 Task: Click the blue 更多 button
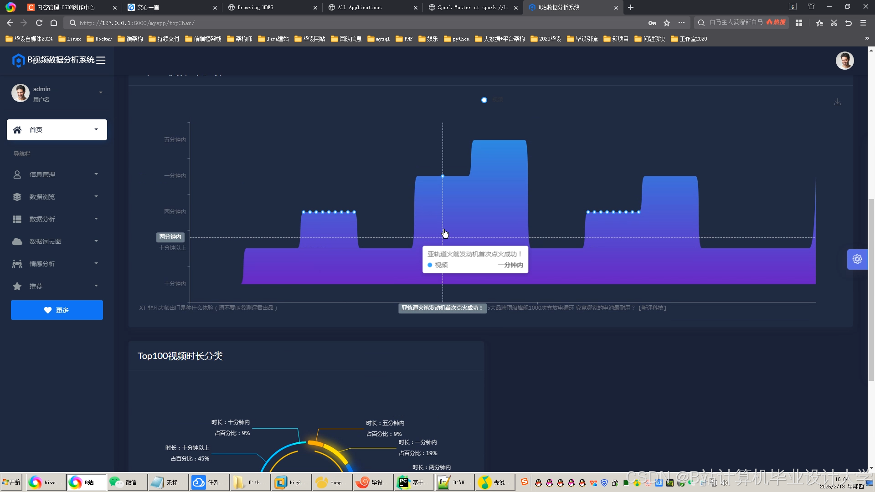(x=57, y=310)
